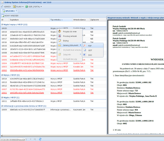Viewport: 164px width, 141px height.
Task: Click the DOC file icon
Action: 85,55
